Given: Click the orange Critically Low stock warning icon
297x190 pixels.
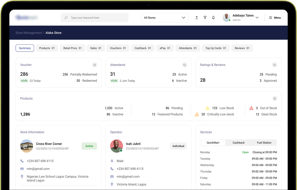Looking at the screenshot, I should click(197, 114).
